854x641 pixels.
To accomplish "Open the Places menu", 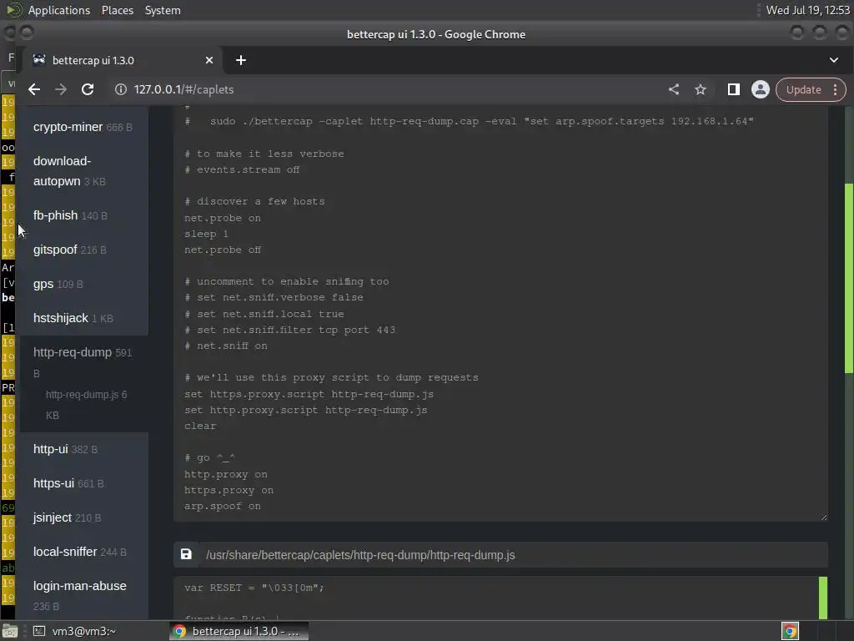I will tap(117, 10).
